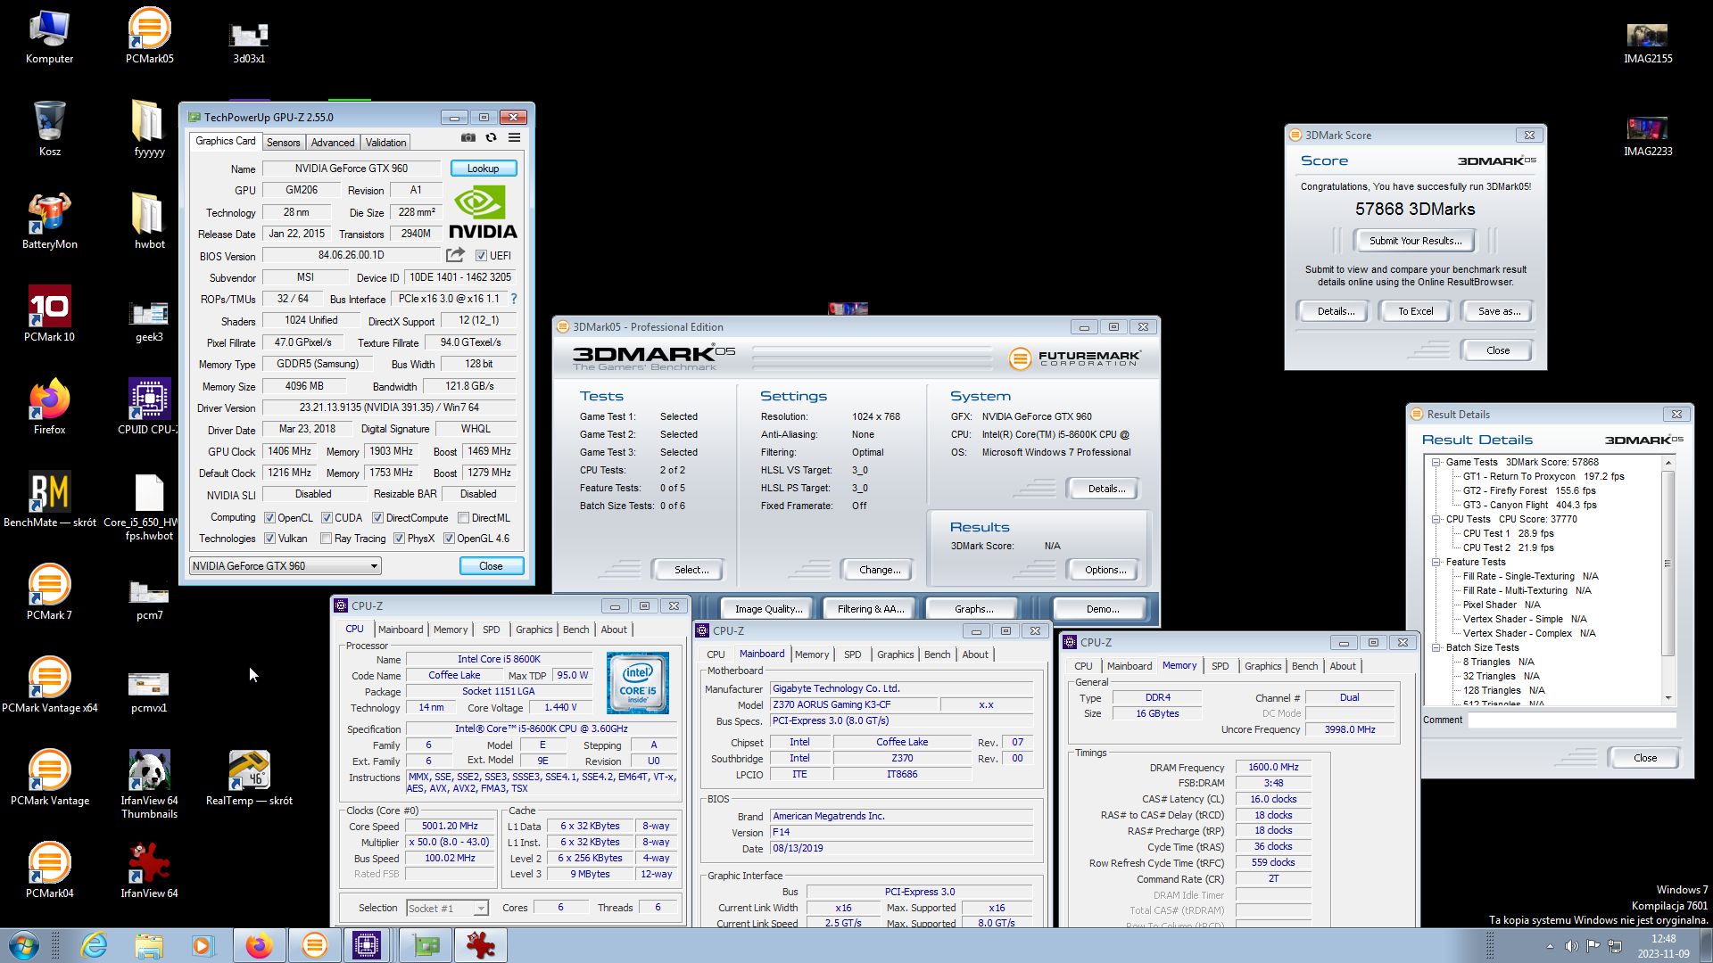
Task: Toggle the CUDA checkbox
Action: [327, 518]
